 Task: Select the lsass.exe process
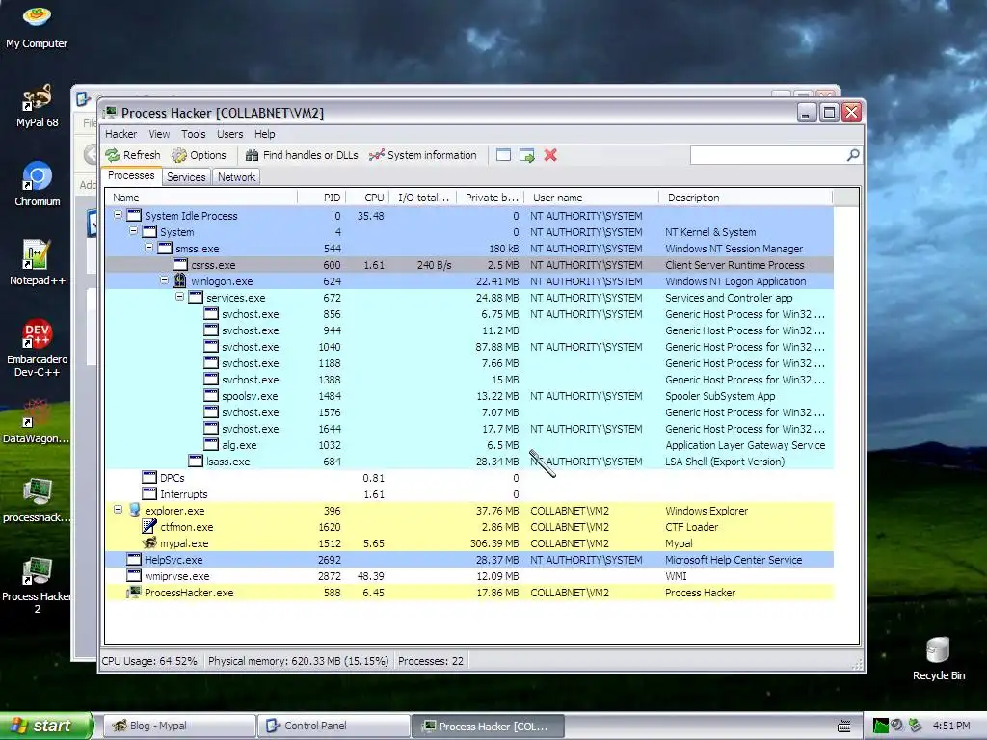pos(469,462)
